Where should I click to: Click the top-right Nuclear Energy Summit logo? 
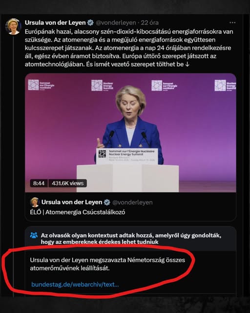click(x=225, y=86)
